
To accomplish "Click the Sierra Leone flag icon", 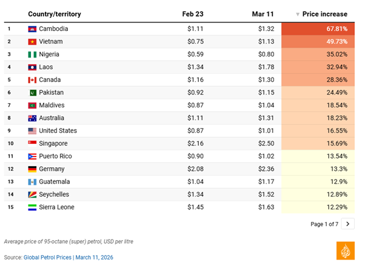I will [x=32, y=207].
